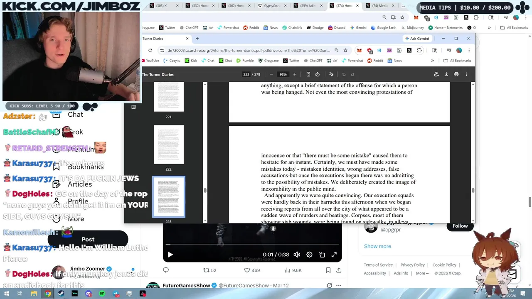This screenshot has height=299, width=532.
Task: Expand bookmarks overflow in background window
Action: 489,28
